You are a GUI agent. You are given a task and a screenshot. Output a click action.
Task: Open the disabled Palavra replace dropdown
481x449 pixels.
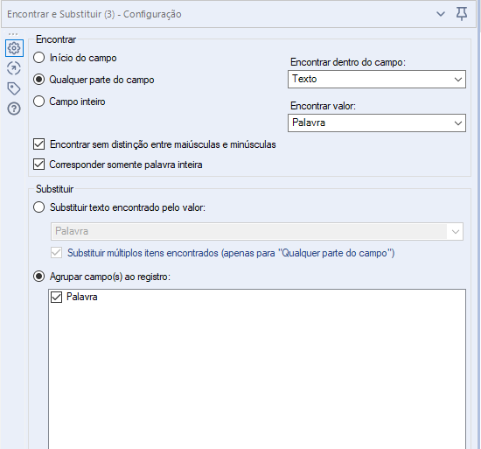257,231
